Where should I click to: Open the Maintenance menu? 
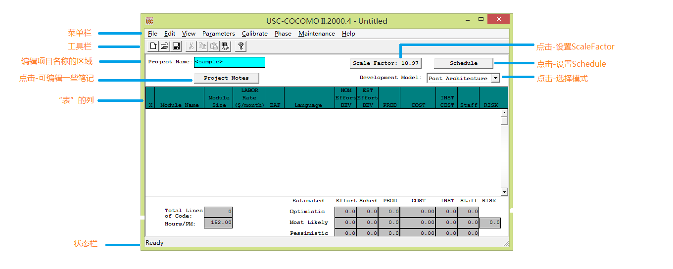(317, 34)
